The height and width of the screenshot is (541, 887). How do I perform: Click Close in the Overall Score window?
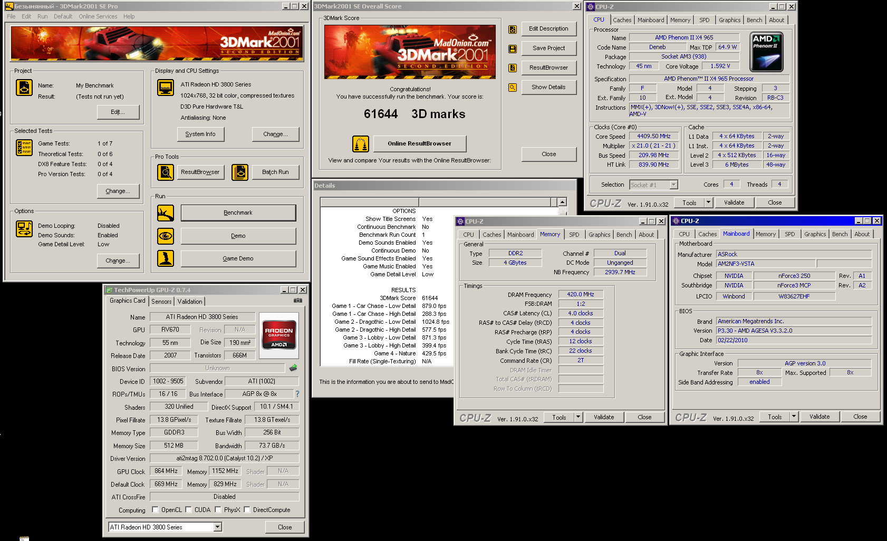point(549,154)
